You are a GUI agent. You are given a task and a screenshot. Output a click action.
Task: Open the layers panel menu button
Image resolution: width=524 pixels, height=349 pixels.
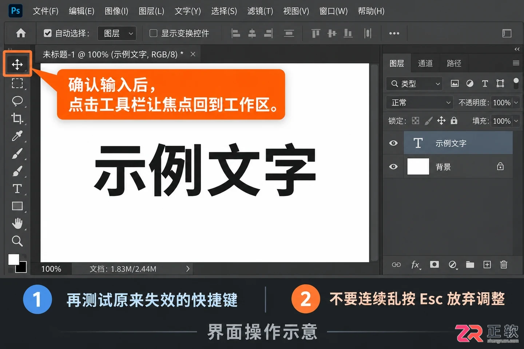pos(516,63)
